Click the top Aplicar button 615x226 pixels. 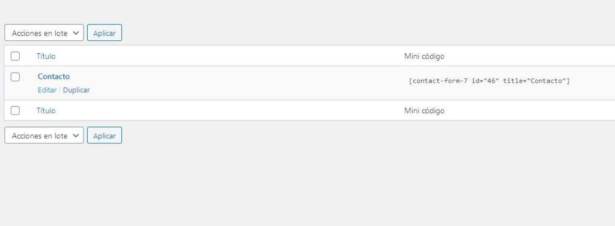(x=105, y=33)
